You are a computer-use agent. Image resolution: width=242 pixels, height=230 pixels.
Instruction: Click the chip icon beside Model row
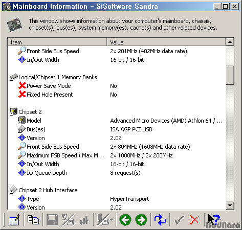coord(21,120)
